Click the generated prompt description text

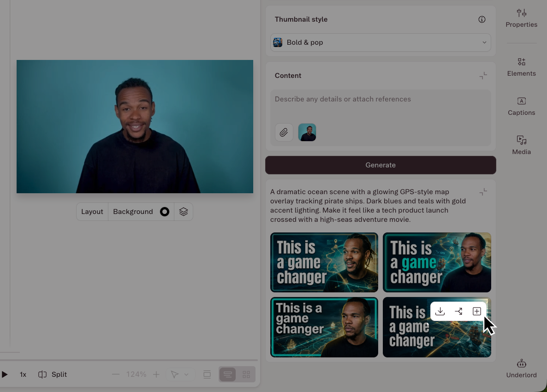coord(368,206)
